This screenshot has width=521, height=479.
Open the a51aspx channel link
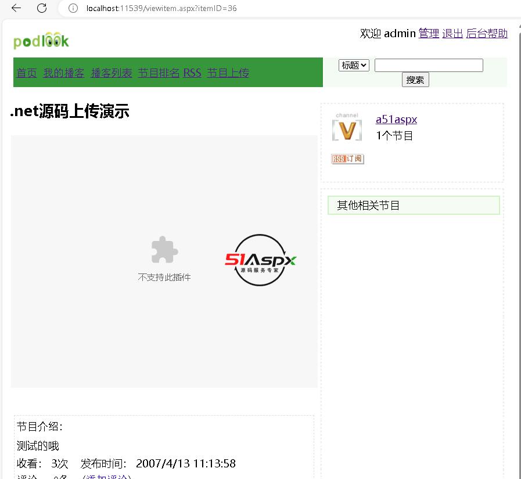(x=396, y=120)
